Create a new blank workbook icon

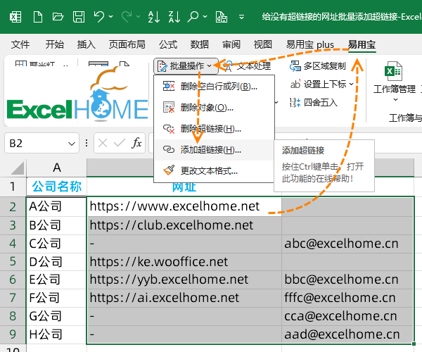click(38, 17)
